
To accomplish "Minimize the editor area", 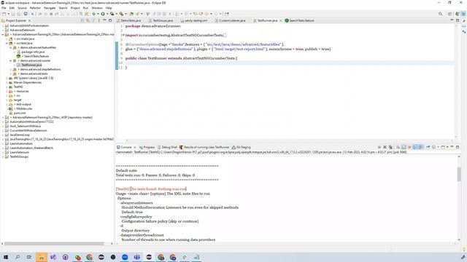I will click(x=452, y=20).
